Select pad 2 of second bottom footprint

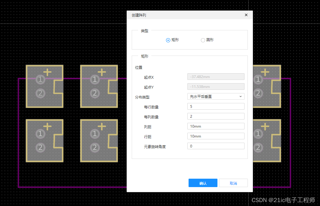tap(95, 147)
